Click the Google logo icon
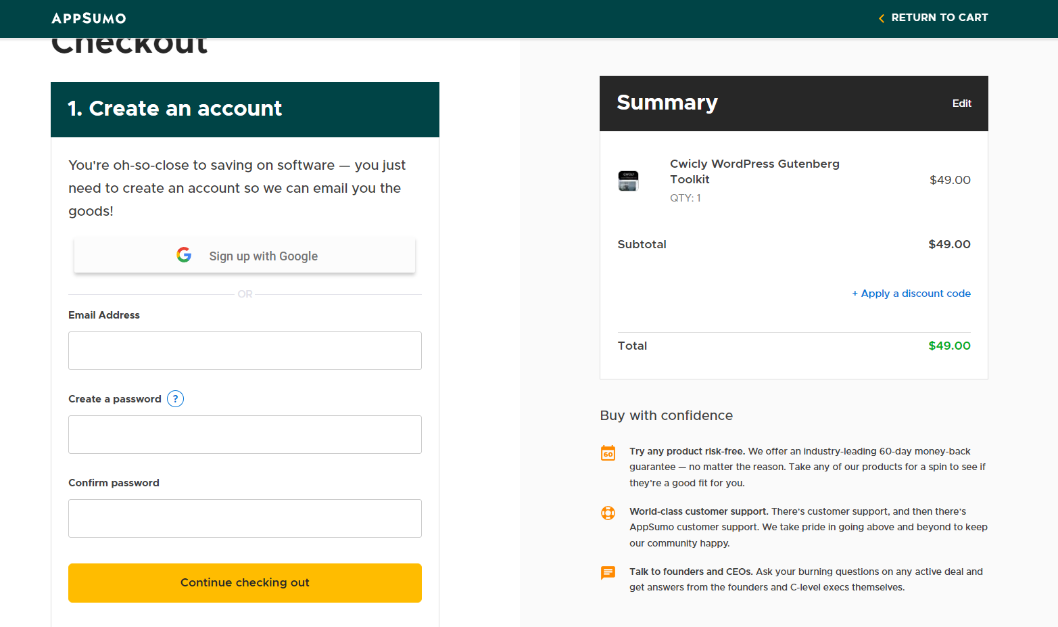This screenshot has height=627, width=1058. click(184, 255)
